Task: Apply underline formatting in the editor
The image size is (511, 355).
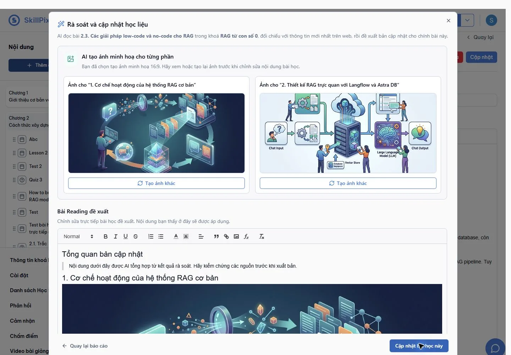Action: pyautogui.click(x=125, y=236)
